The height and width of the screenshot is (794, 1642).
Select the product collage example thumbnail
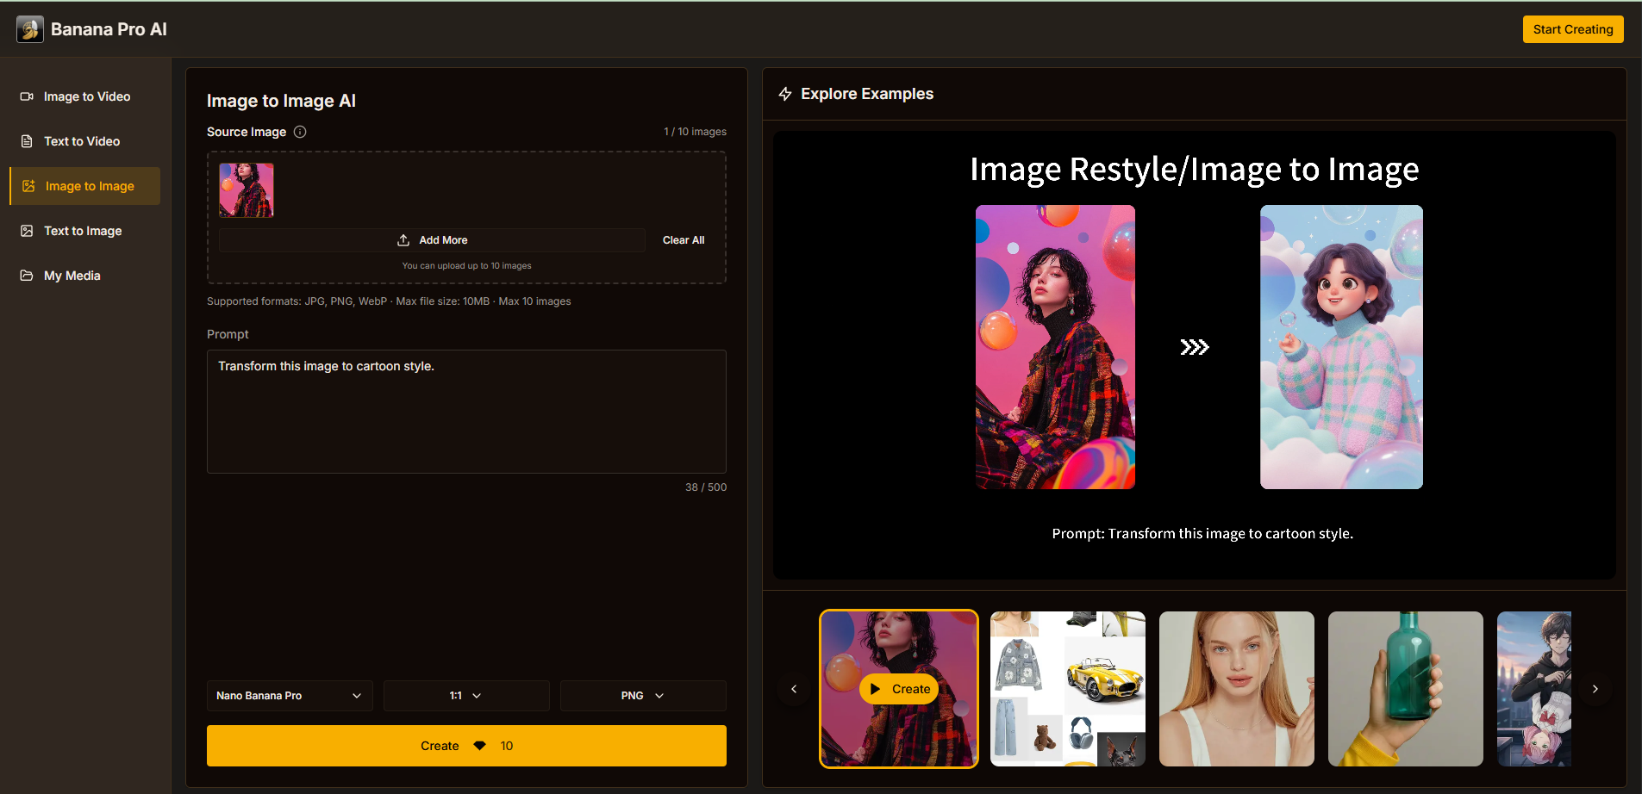(x=1068, y=689)
